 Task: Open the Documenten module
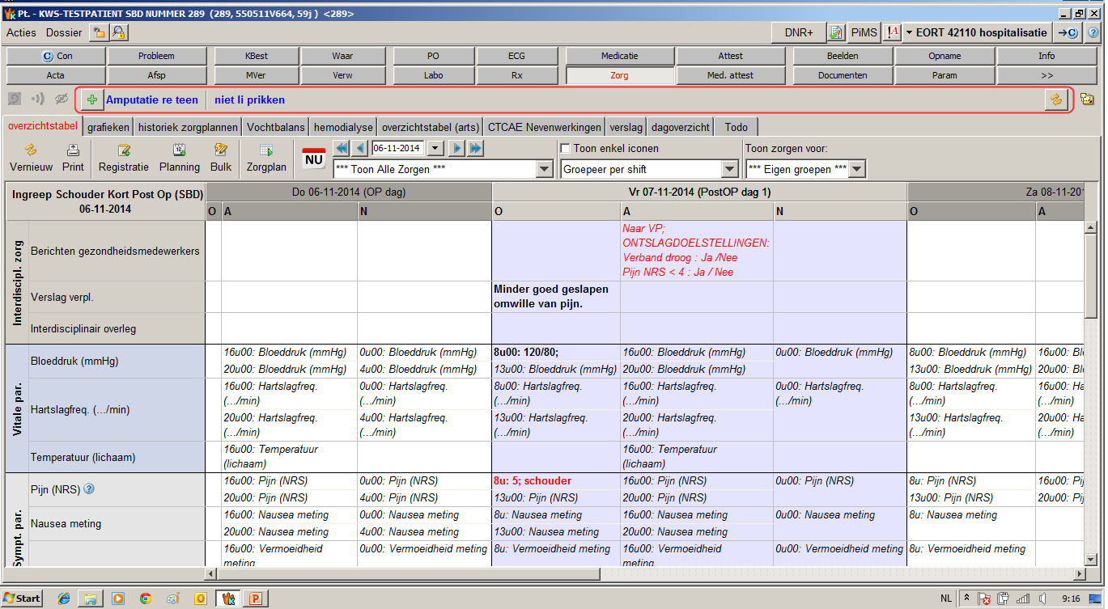[843, 75]
